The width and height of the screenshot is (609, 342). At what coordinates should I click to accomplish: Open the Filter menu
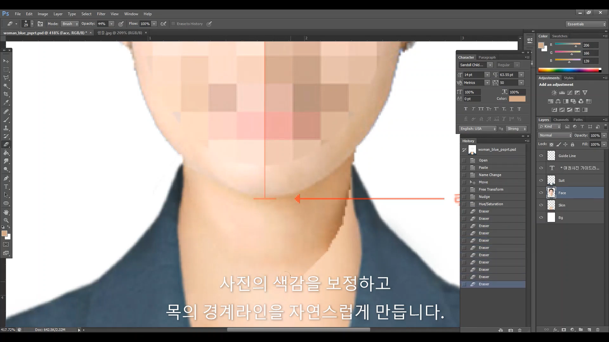click(x=101, y=14)
